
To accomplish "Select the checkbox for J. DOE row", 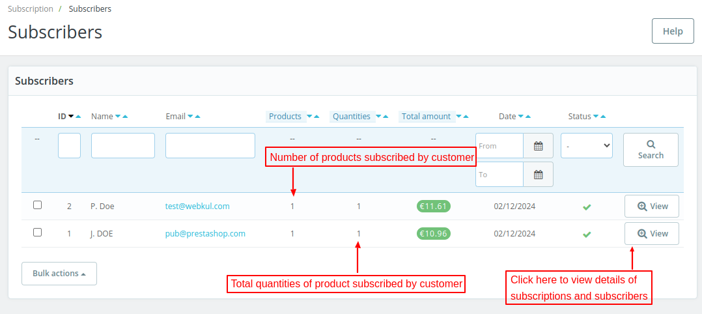I will 38,233.
